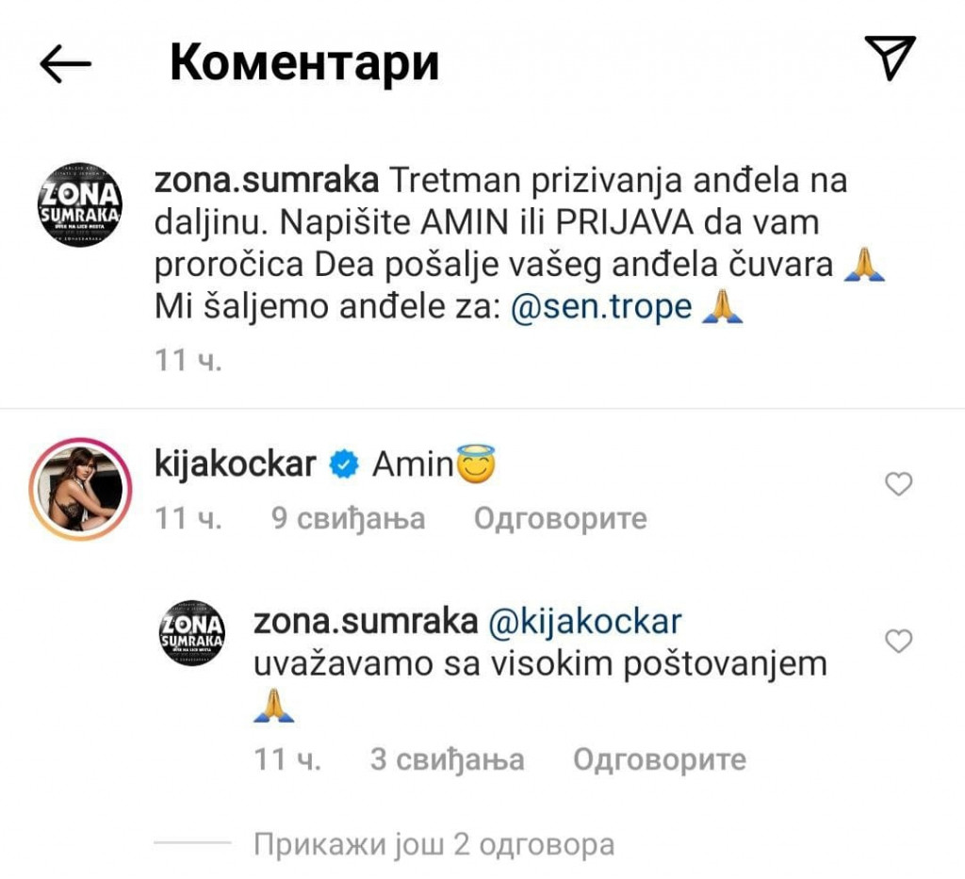Reply to kijakockar via Одговорите
Viewport: 965px width, 879px height.
point(560,518)
